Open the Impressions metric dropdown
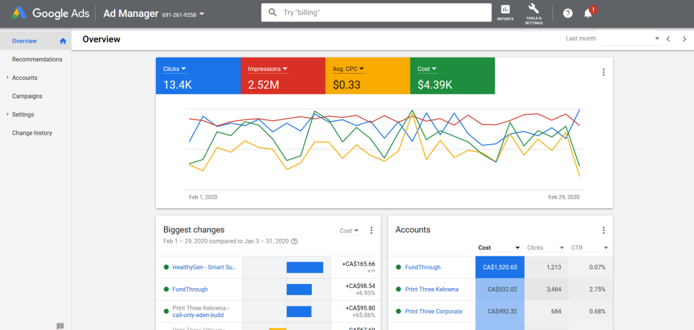Viewport: 694px width, 330px height. tap(268, 69)
